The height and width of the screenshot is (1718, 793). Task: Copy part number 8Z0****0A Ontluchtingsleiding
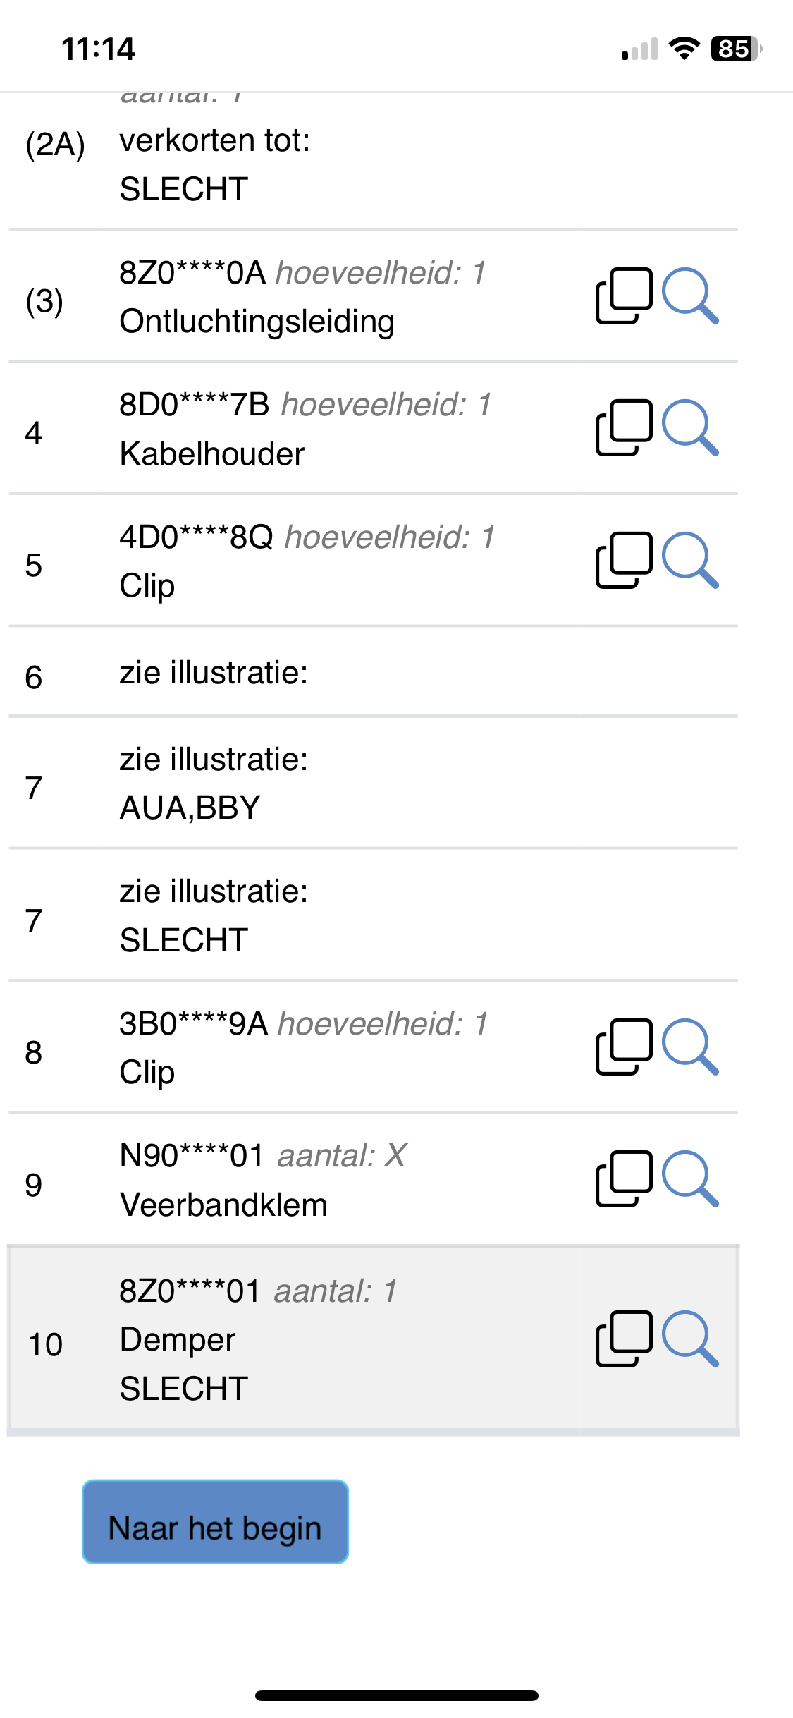pos(624,296)
